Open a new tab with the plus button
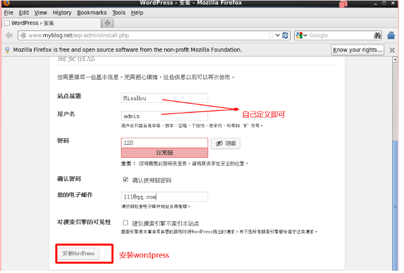This screenshot has height=273, width=404. pyautogui.click(x=108, y=23)
